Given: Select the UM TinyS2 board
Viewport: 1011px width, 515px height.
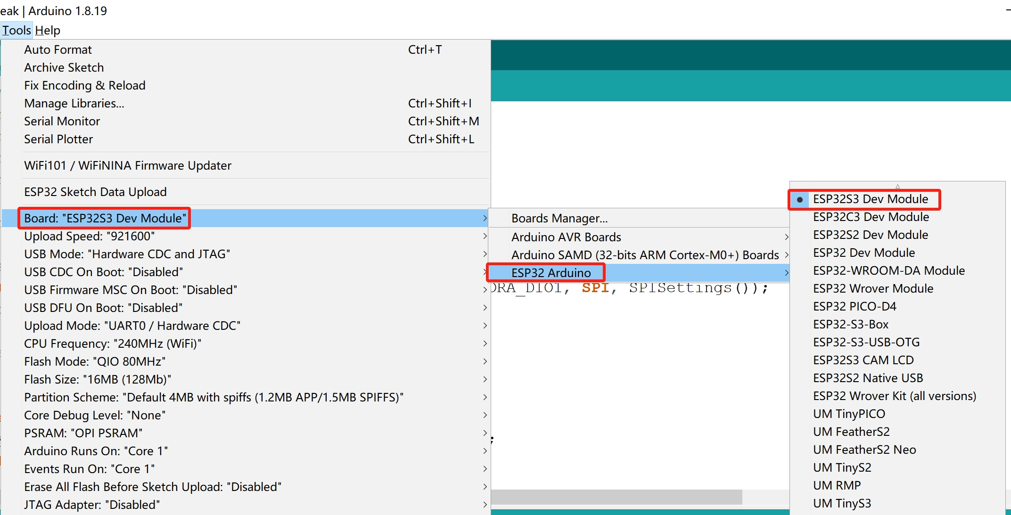Looking at the screenshot, I should pos(897,468).
